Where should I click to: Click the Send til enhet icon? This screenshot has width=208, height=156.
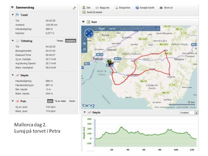tap(84, 12)
